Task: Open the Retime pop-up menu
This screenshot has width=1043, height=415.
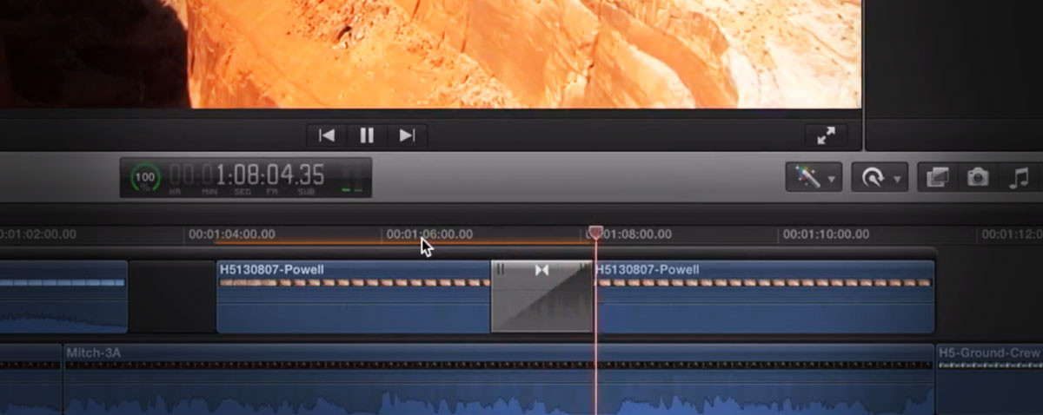Action: coord(879,178)
